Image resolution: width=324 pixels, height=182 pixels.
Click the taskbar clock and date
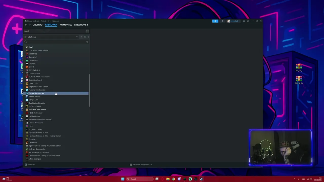318,179
